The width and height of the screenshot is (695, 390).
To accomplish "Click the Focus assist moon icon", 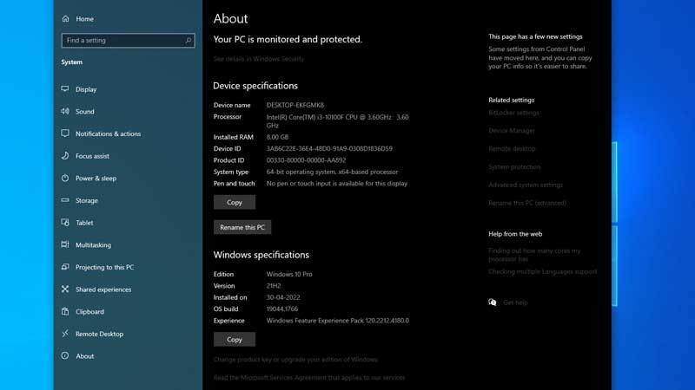I will [x=65, y=156].
